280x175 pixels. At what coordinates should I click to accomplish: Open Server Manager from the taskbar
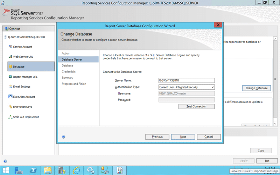pos(19,170)
